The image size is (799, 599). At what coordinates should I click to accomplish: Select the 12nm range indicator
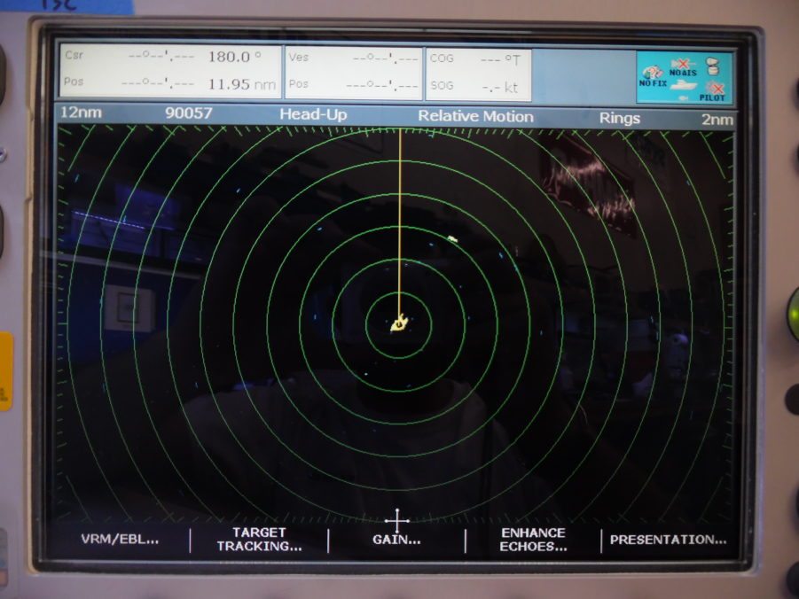click(x=81, y=113)
